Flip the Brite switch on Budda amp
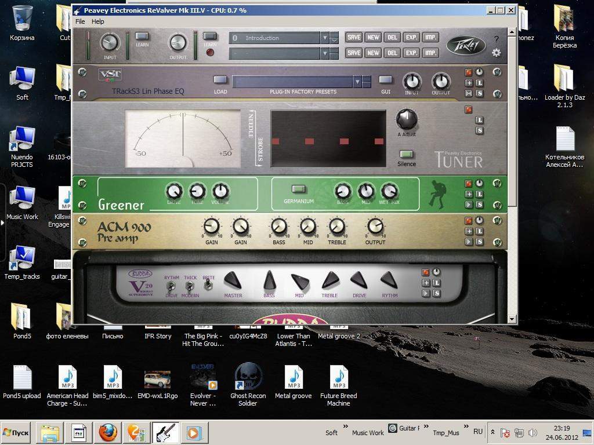Viewport: 594px width, 445px height. [209, 286]
